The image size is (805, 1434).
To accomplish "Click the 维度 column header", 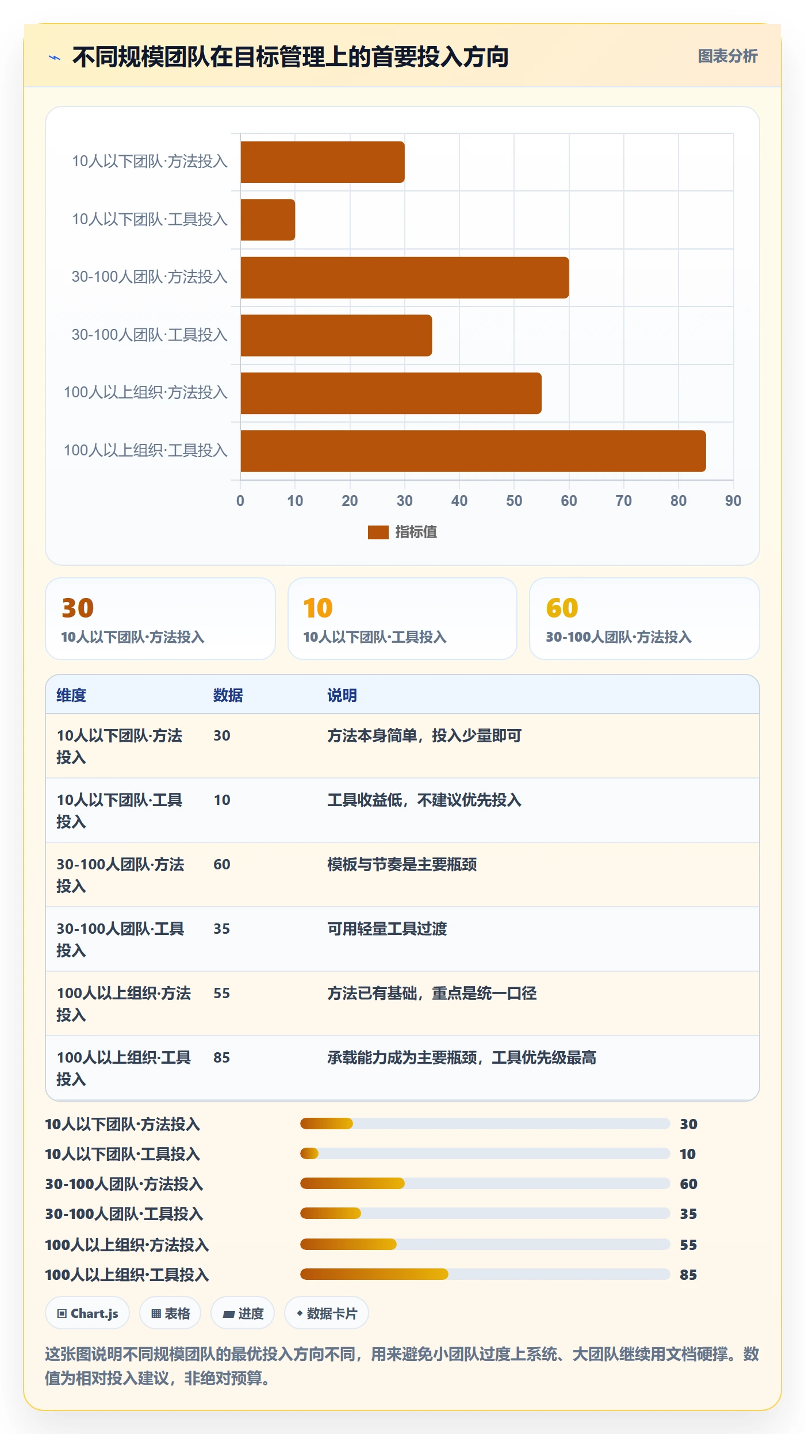I will 71,695.
